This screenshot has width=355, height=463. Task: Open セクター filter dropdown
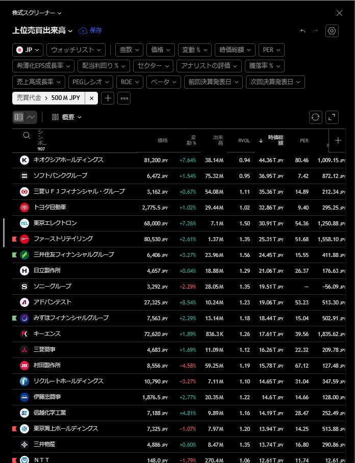(154, 66)
